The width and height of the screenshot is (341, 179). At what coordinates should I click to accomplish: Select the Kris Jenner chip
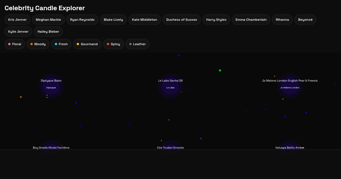click(17, 20)
